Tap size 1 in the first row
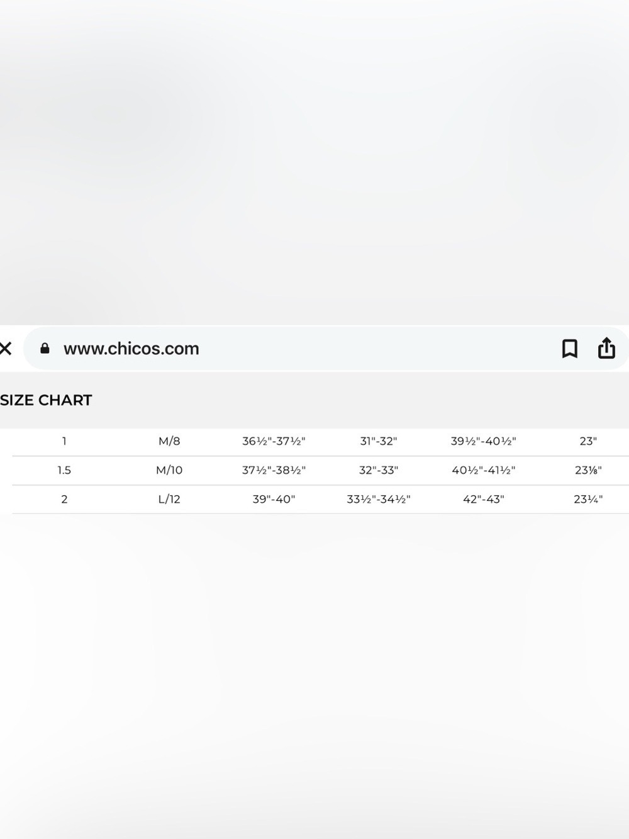This screenshot has height=839, width=629. [x=64, y=441]
